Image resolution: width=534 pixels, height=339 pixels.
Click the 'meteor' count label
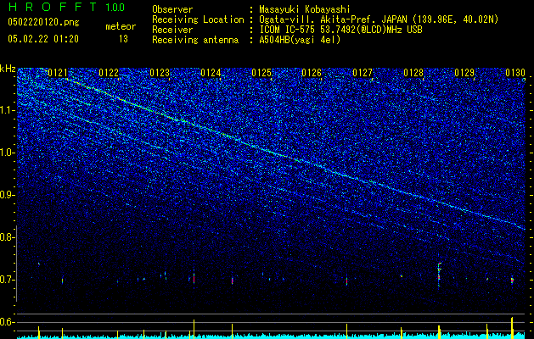[x=121, y=26]
